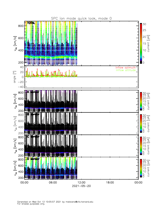Click the TOTAL panel current colorbar
Viewport: 163px width, 211px height.
pyautogui.click(x=141, y=43)
